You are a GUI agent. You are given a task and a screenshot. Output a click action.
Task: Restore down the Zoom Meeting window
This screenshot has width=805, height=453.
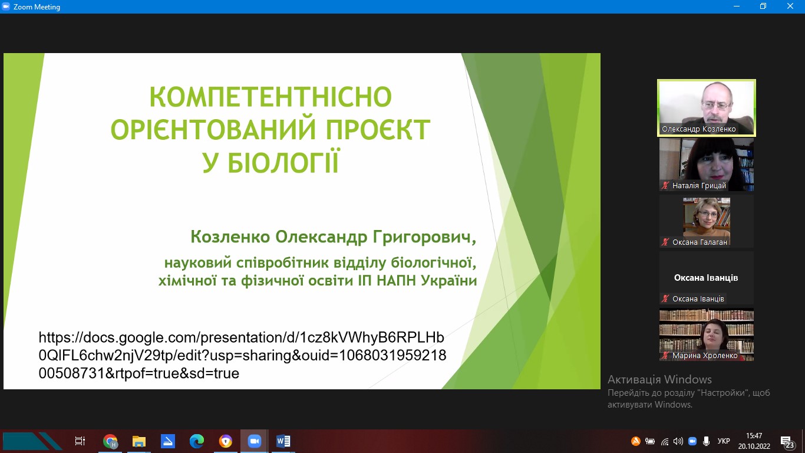point(763,6)
